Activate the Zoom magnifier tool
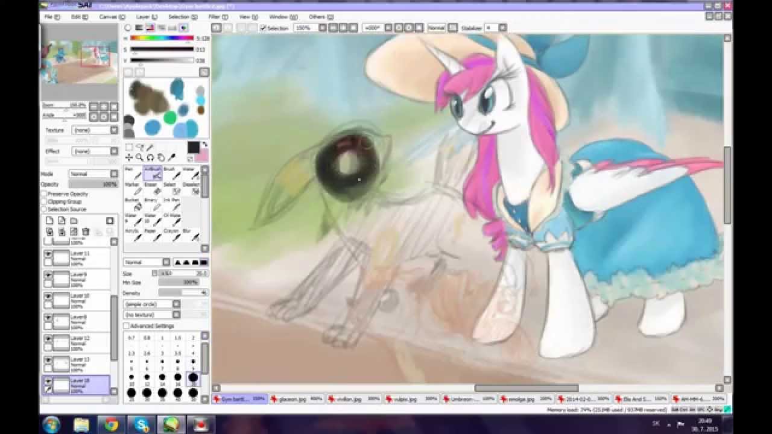The width and height of the screenshot is (772, 434). [139, 157]
